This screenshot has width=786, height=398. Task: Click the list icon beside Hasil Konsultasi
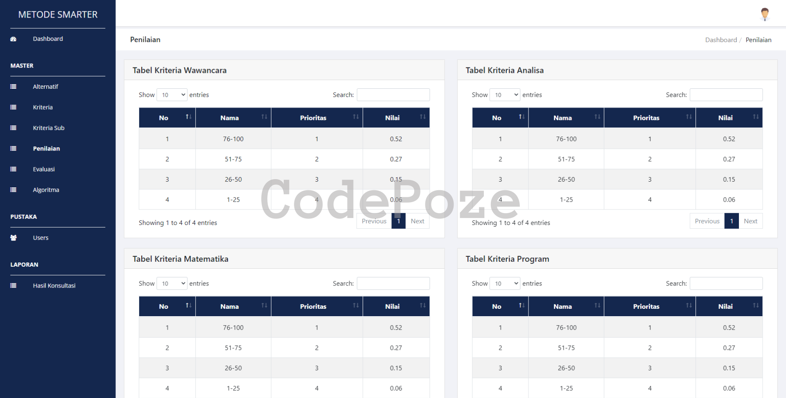[14, 286]
